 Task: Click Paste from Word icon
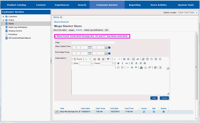tap(103, 59)
